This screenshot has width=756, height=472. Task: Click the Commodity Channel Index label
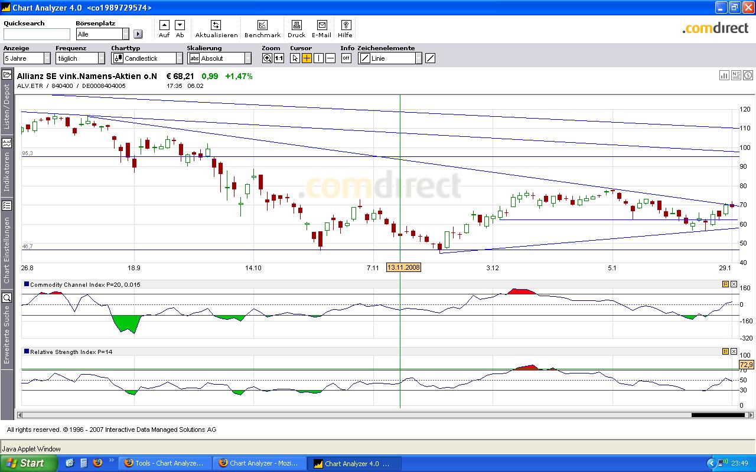click(86, 284)
